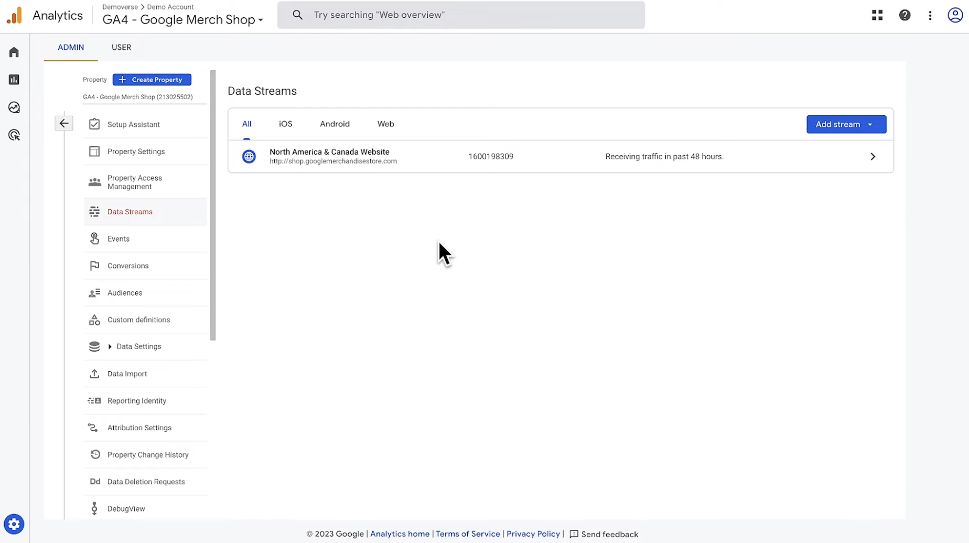Open the user account avatar

[x=955, y=15]
